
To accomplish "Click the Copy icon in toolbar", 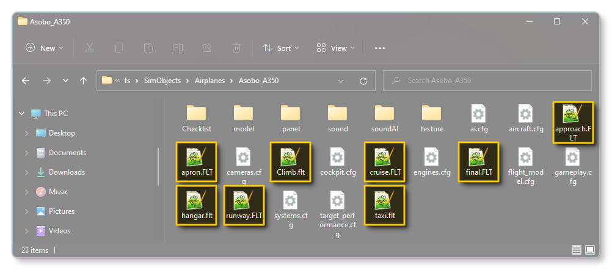I will 119,48.
